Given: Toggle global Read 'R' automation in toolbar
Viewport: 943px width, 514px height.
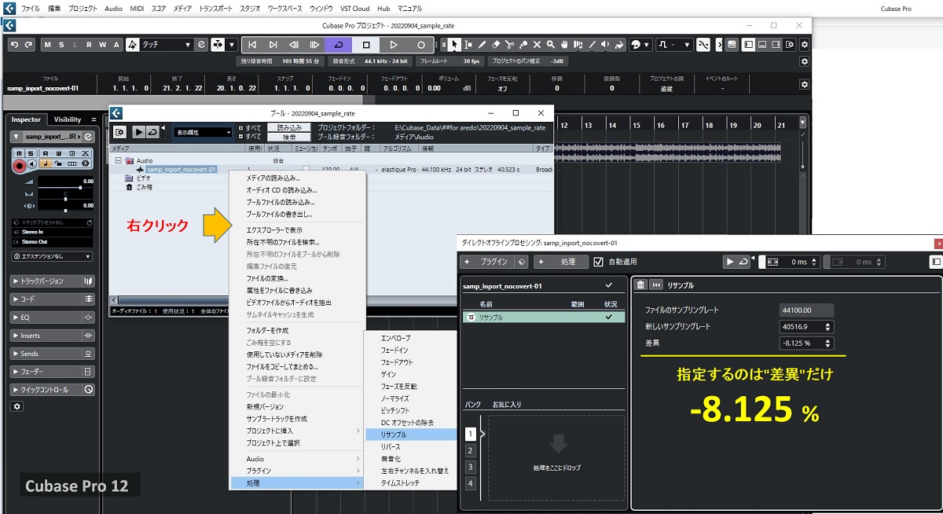Looking at the screenshot, I should [89, 45].
